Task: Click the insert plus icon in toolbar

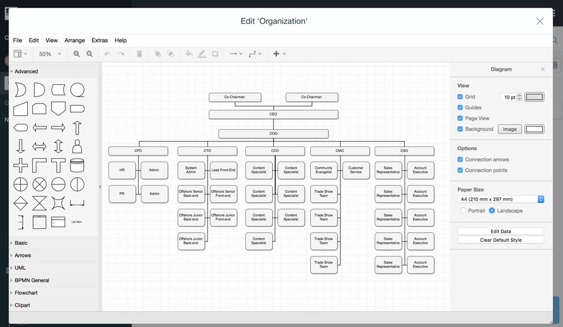Action: tap(276, 54)
